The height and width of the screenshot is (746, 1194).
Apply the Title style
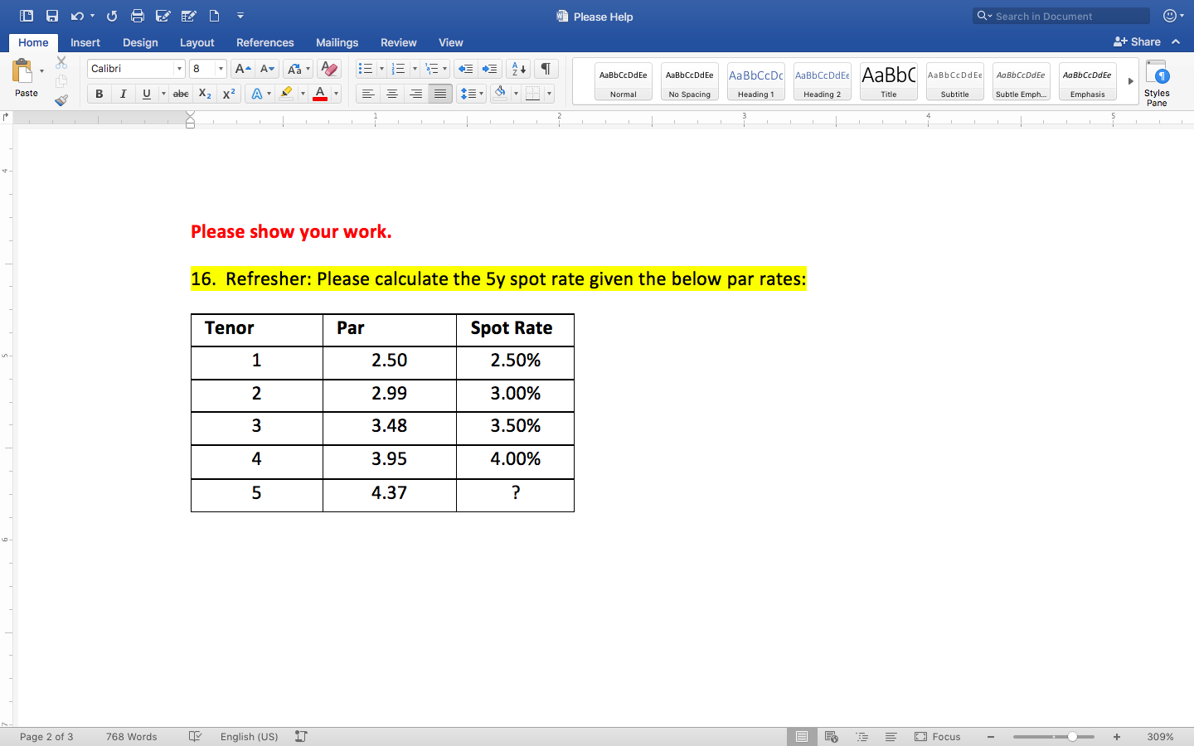pyautogui.click(x=889, y=81)
